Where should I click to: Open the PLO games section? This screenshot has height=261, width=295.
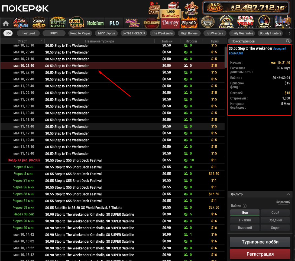point(114,23)
